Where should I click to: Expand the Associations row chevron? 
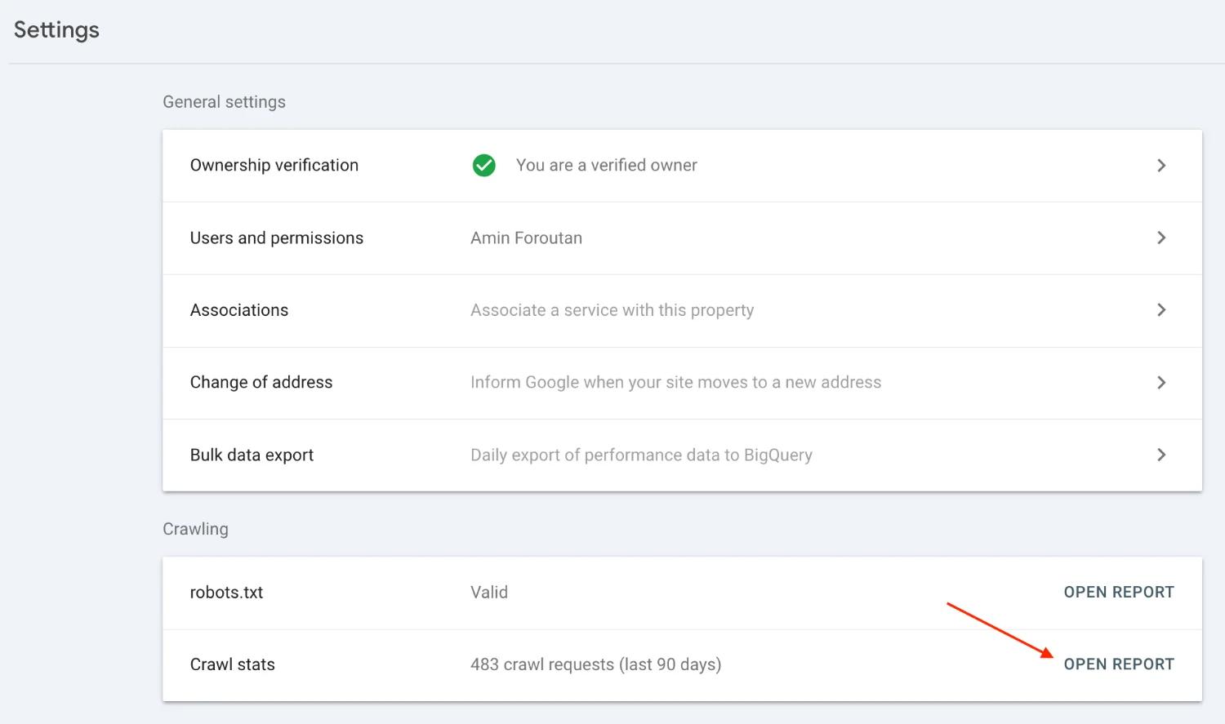point(1161,310)
